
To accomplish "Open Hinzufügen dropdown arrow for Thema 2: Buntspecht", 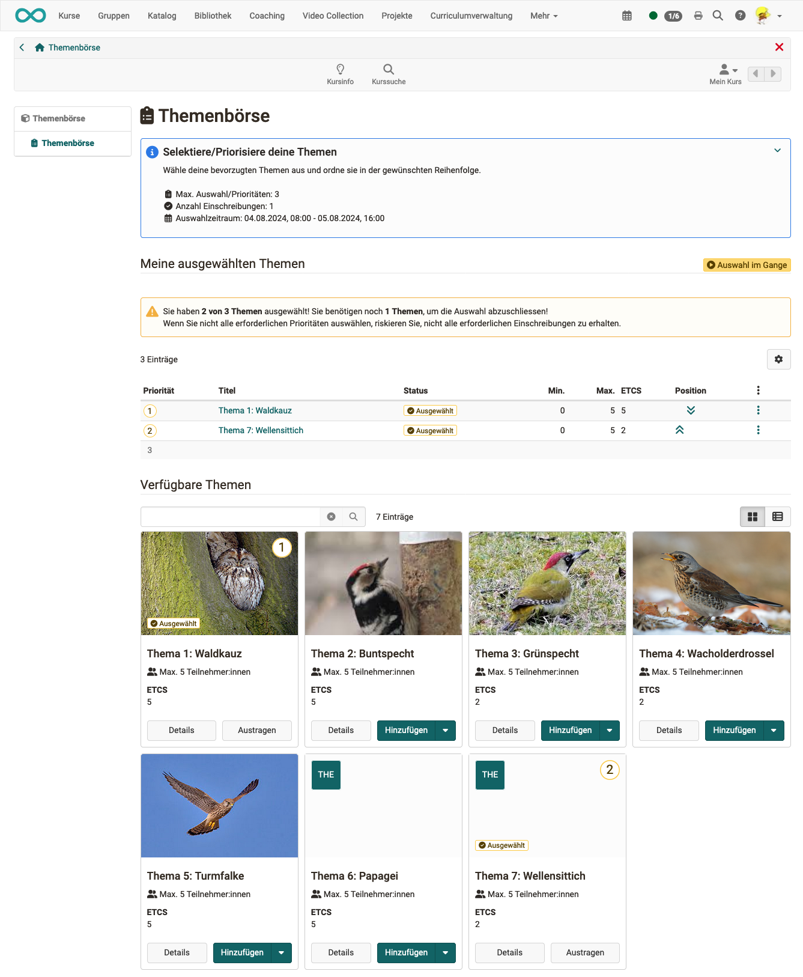I will tap(445, 731).
